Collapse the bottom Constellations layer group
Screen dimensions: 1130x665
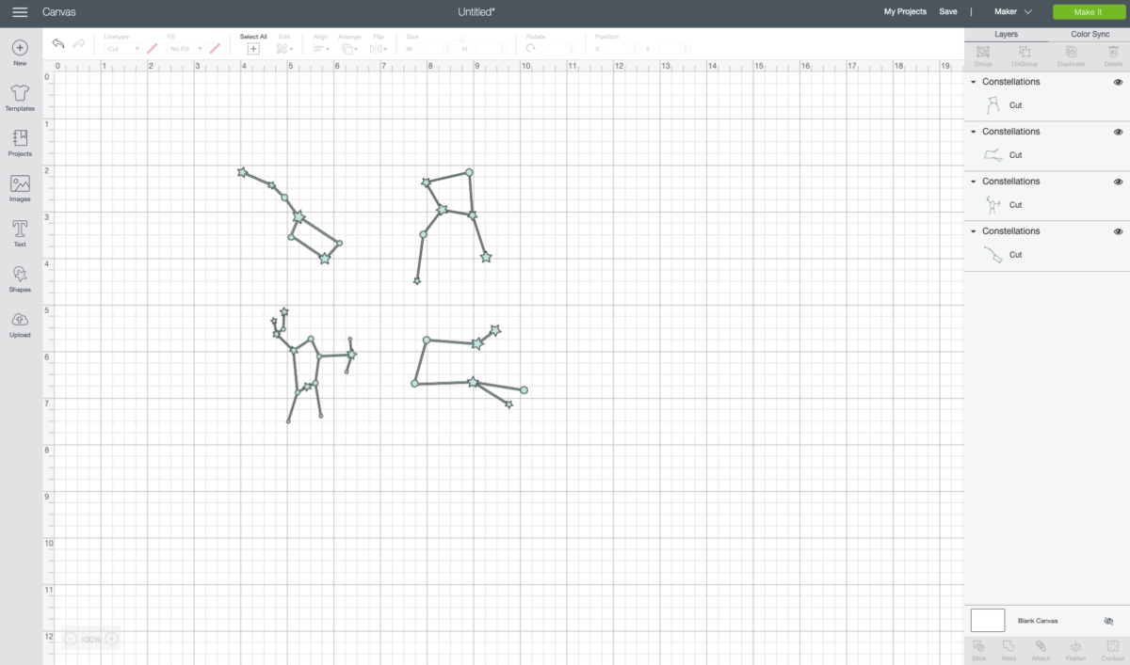tap(974, 231)
